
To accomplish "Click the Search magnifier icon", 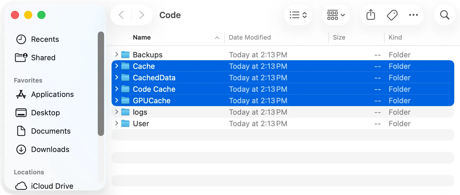I will (x=444, y=15).
